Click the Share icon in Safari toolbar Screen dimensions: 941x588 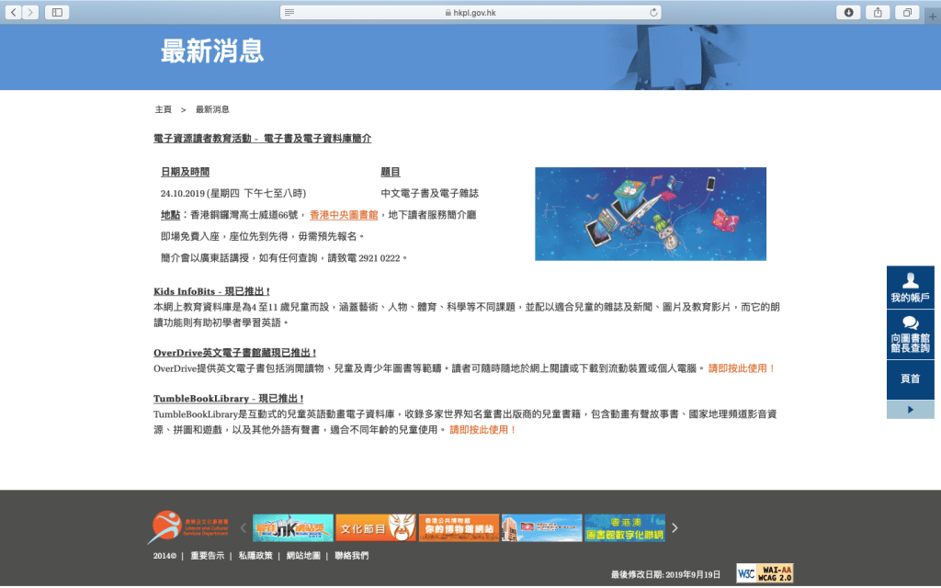point(878,12)
